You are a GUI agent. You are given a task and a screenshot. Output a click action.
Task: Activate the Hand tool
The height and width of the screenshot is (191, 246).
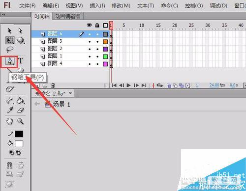point(9,121)
